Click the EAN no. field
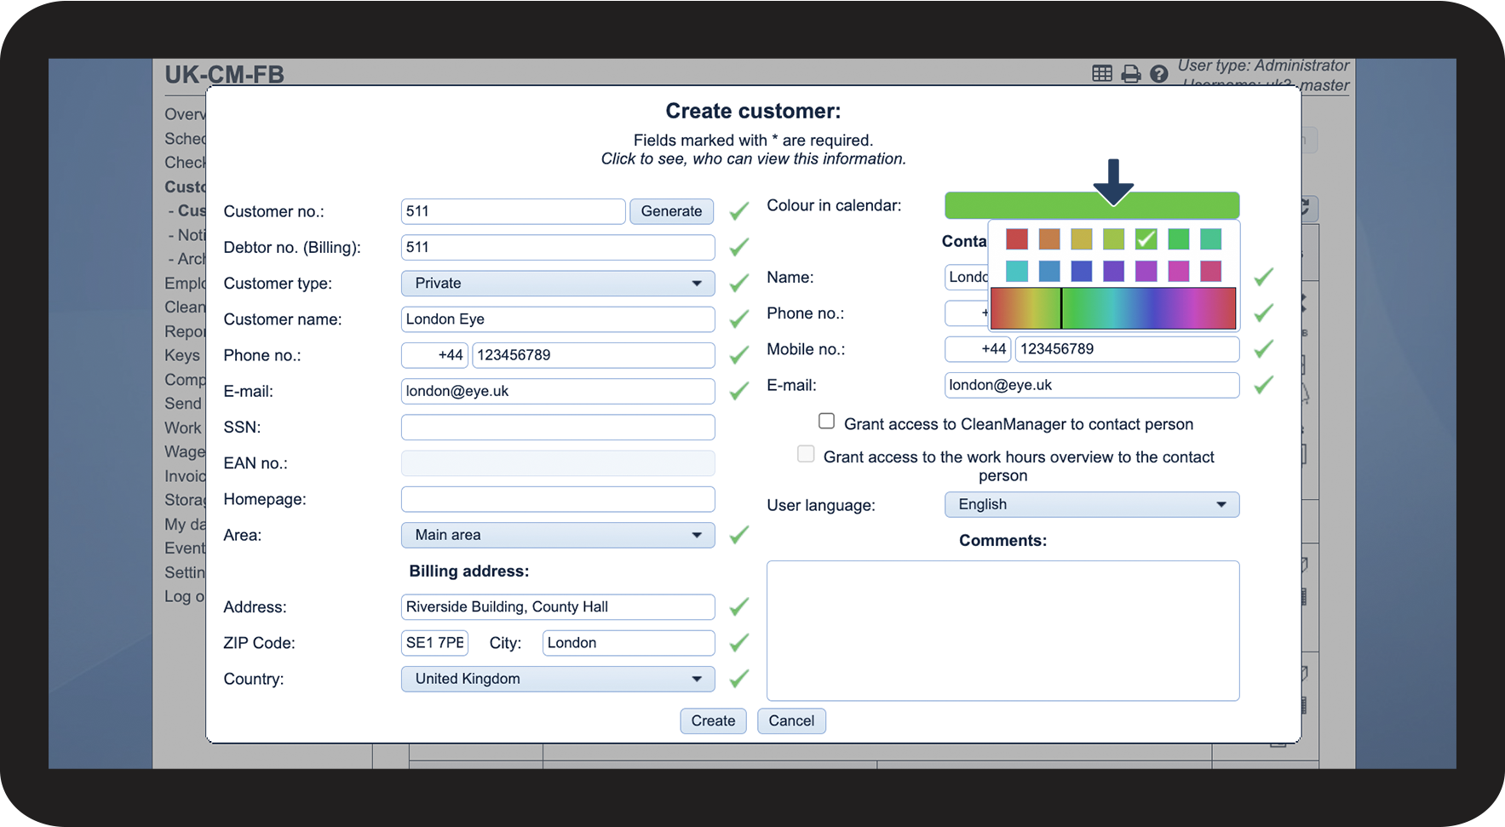This screenshot has height=827, width=1505. pyautogui.click(x=558, y=463)
